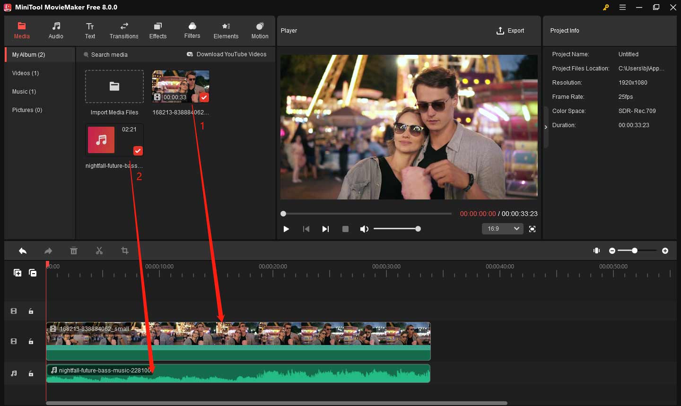681x406 pixels.
Task: Click the Crop tool icon
Action: (125, 251)
